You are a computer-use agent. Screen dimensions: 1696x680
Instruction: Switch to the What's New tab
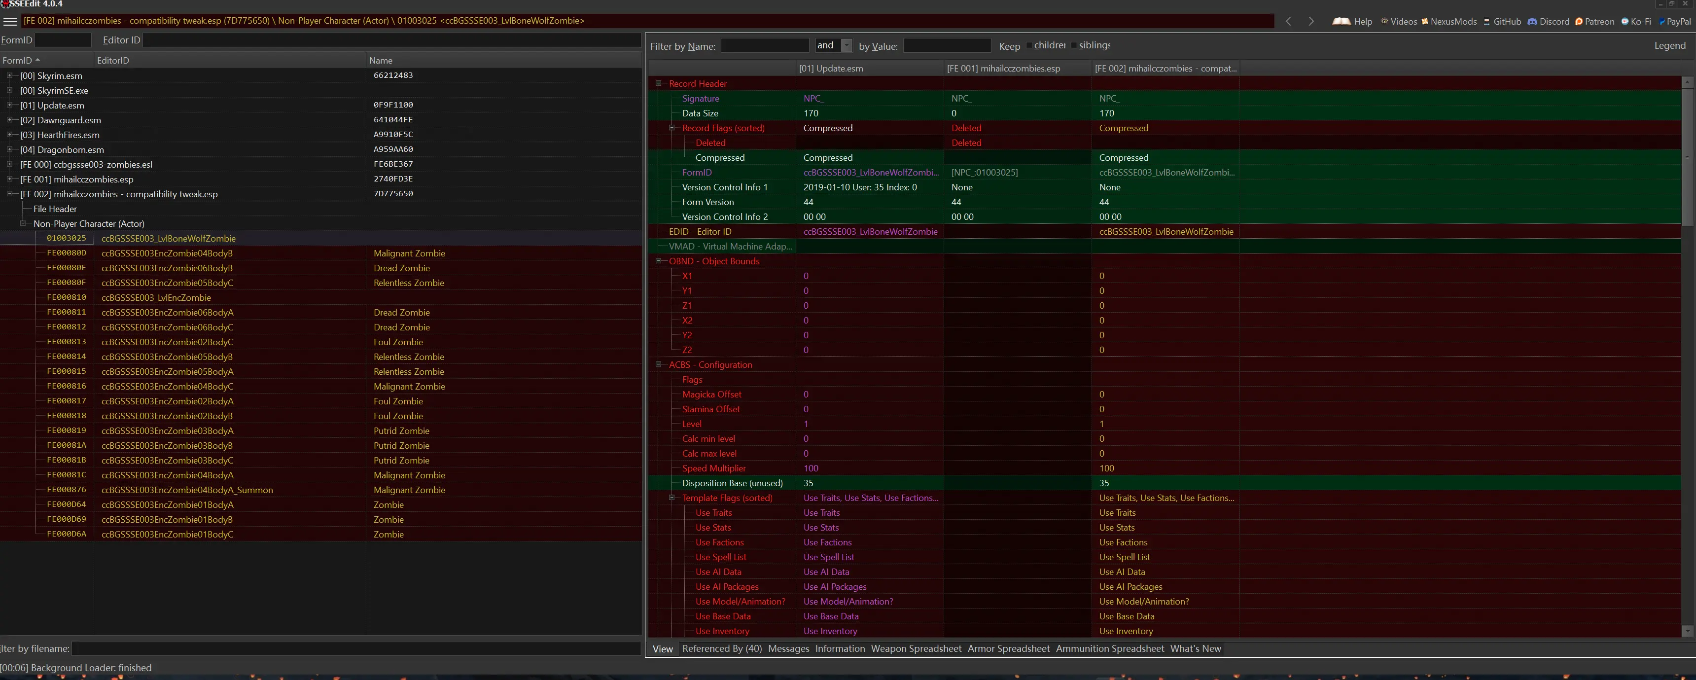tap(1195, 648)
